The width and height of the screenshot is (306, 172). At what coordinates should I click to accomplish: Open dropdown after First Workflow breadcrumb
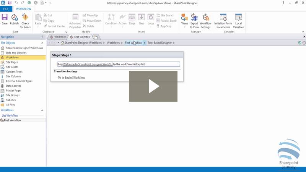pos(145,43)
